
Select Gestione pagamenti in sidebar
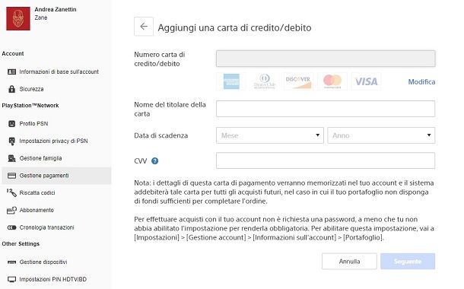pos(56,176)
